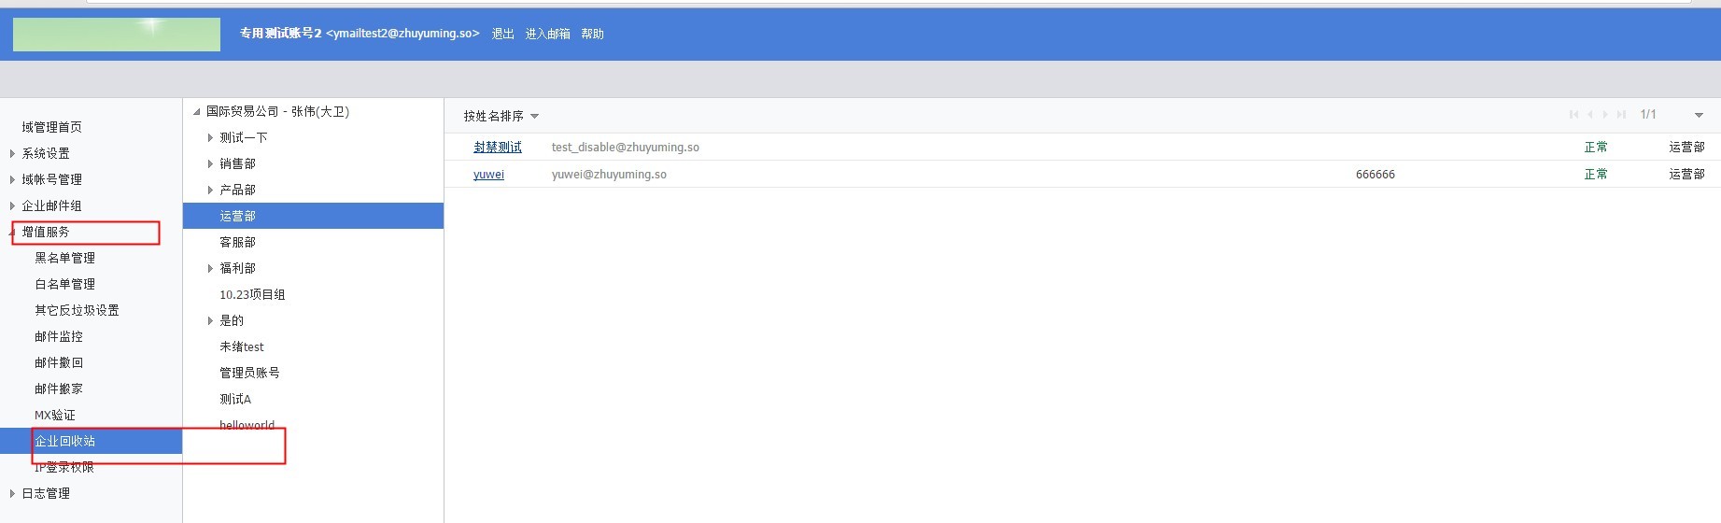Image resolution: width=1721 pixels, height=523 pixels.
Task: Click the 进入邮箱 link in header
Action: [547, 34]
